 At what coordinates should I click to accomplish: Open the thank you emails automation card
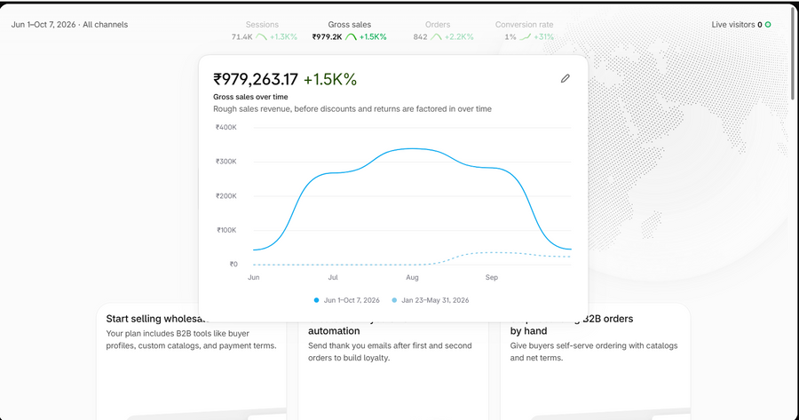point(393,369)
